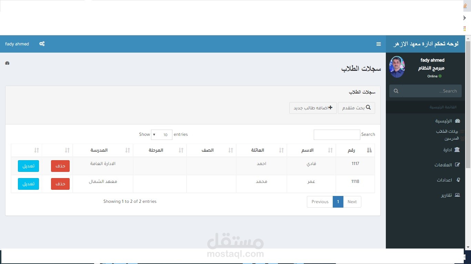Open the Show entries count dropdown
This screenshot has width=471, height=264.
tap(161, 135)
